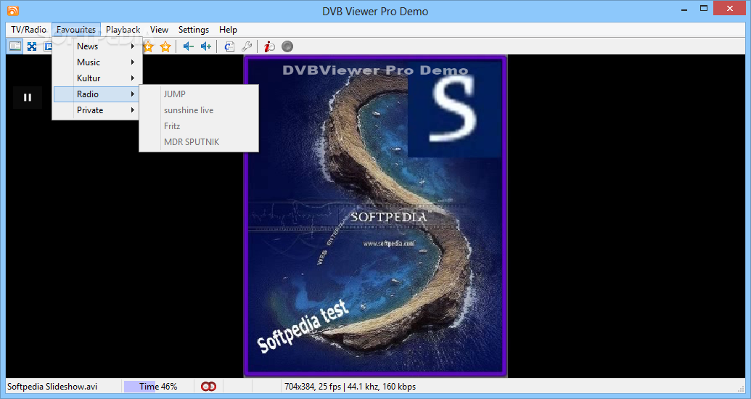The image size is (751, 399).
Task: Close the DVB Viewer Pro Demo window
Action: pyautogui.click(x=730, y=9)
